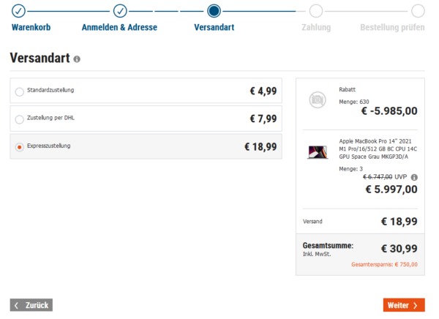This screenshot has width=439, height=319.
Task: Click the Versandart step circle icon
Action: [x=214, y=11]
